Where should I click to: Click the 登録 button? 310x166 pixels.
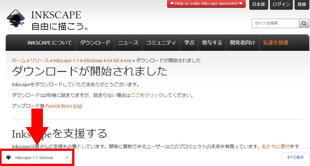[x=302, y=4]
